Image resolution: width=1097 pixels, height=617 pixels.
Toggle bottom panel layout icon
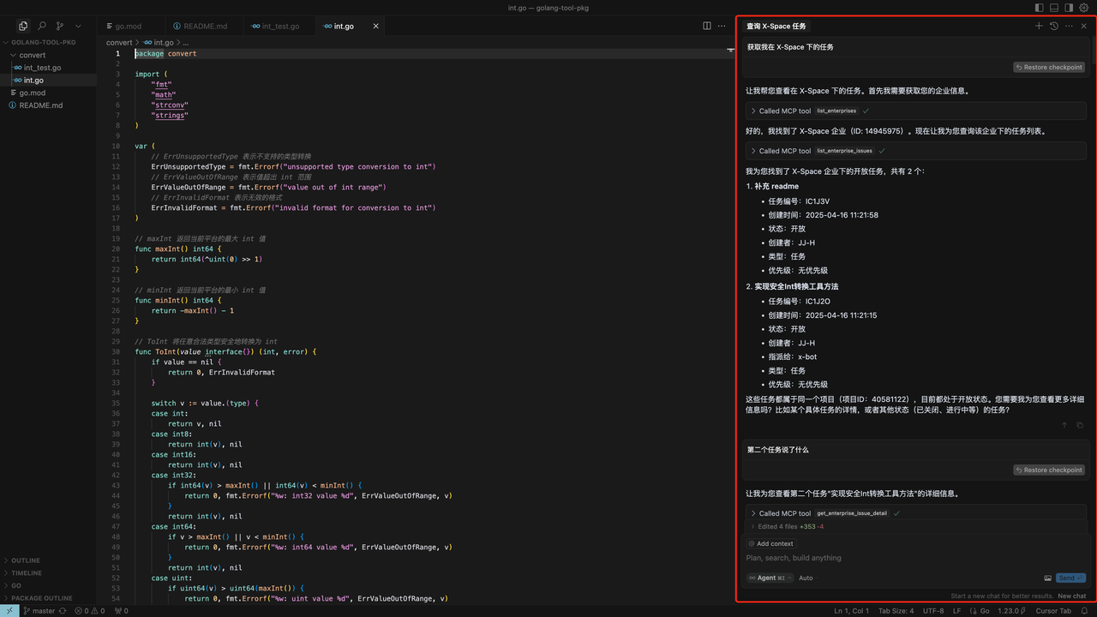(1054, 8)
